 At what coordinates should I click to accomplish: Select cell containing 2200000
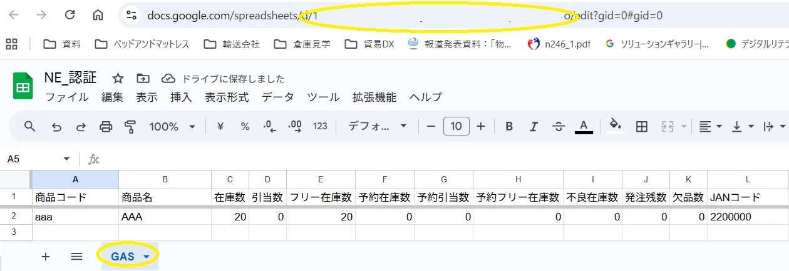coord(748,217)
